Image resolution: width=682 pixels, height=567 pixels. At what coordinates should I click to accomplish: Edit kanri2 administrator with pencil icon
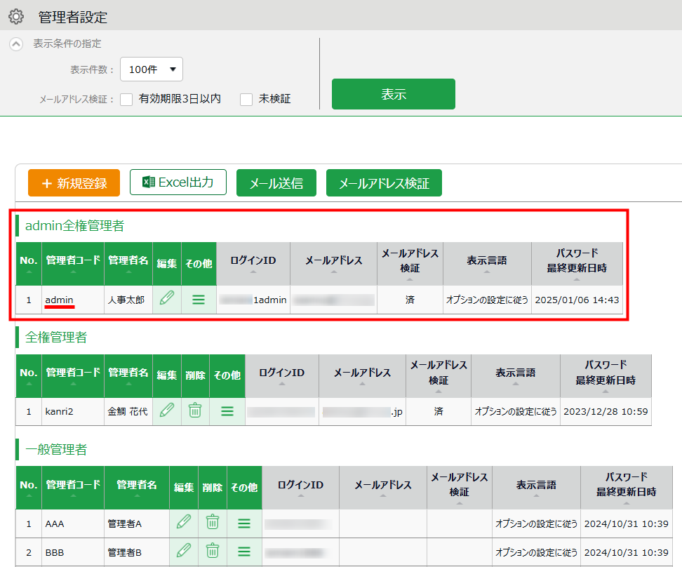[166, 411]
